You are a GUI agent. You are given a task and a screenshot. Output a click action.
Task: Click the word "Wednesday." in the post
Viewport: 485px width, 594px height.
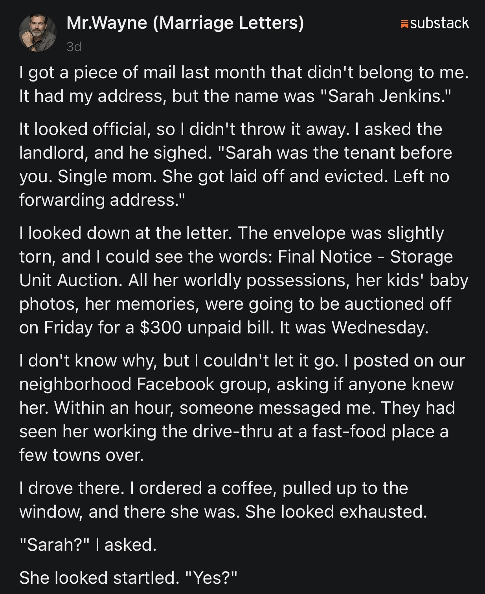point(380,328)
